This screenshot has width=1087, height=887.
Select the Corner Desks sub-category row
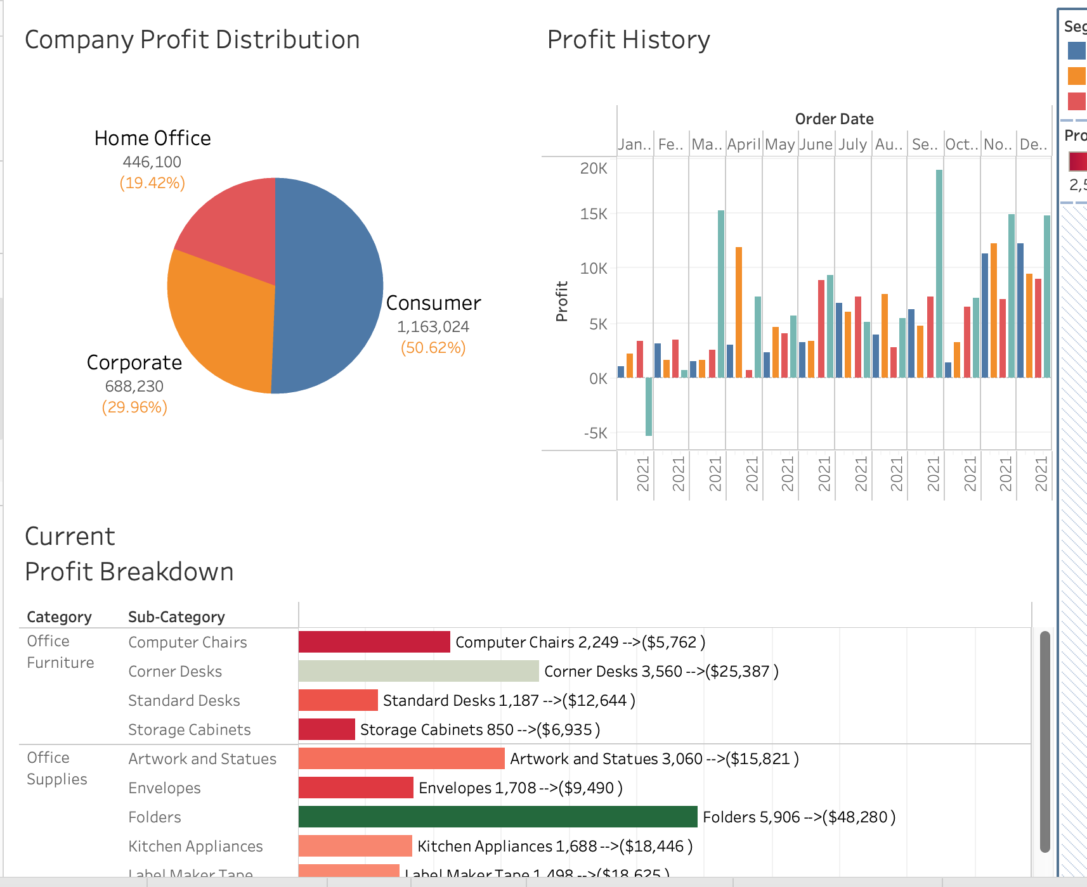(x=175, y=672)
